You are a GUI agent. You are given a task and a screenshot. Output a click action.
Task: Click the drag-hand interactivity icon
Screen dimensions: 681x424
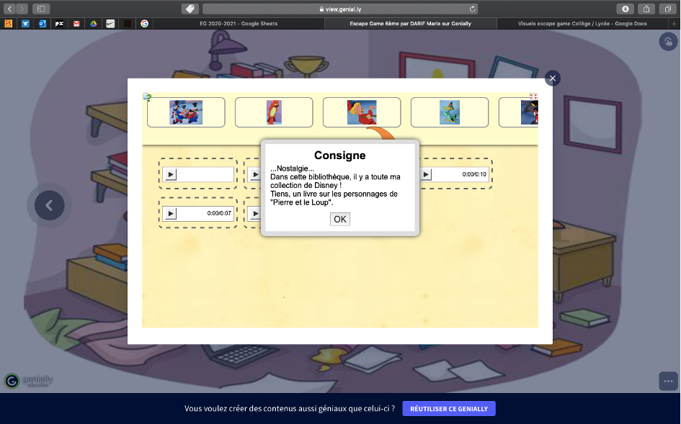(x=669, y=42)
